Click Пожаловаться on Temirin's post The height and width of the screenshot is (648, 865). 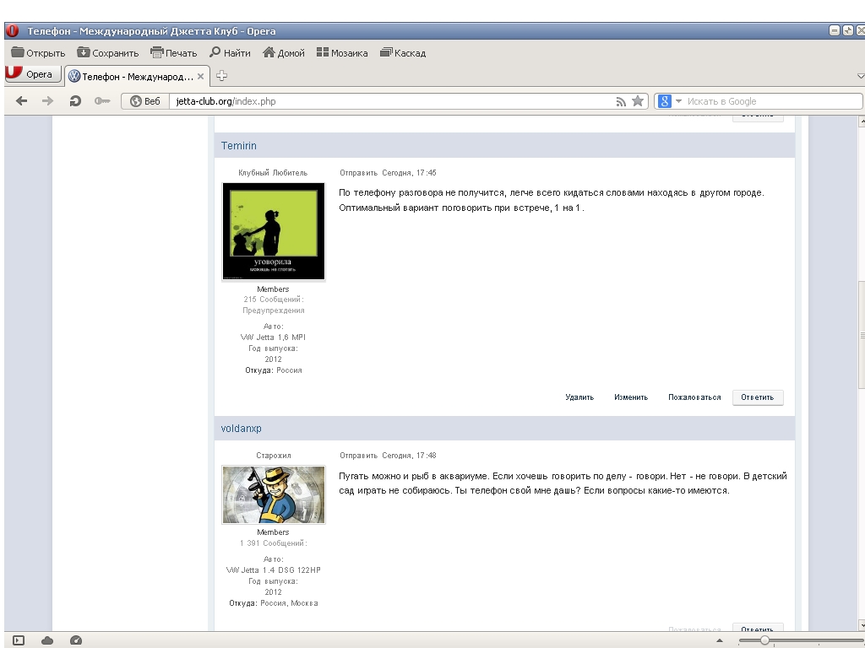pyautogui.click(x=694, y=397)
